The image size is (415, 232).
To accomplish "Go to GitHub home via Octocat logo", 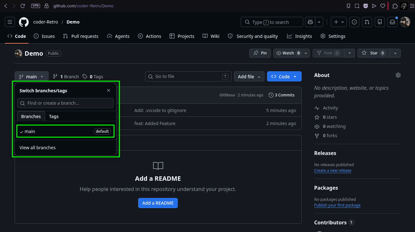I will point(24,22).
